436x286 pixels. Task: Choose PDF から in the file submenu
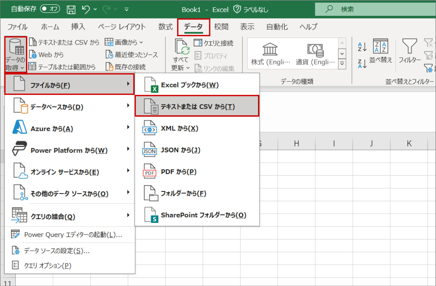[x=179, y=171]
